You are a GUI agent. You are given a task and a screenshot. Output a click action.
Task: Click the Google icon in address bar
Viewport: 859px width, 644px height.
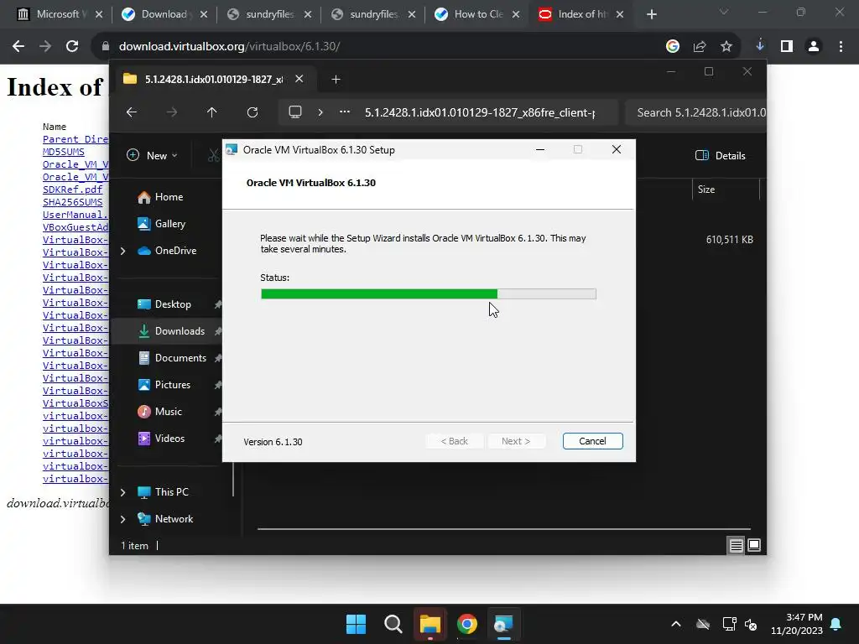coord(672,47)
